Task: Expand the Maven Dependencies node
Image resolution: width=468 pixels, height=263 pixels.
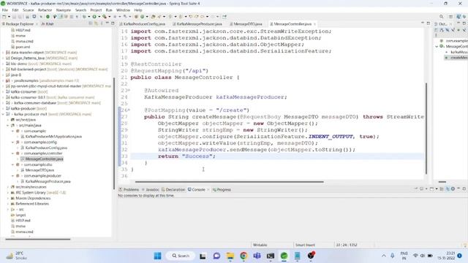Action: [8, 198]
